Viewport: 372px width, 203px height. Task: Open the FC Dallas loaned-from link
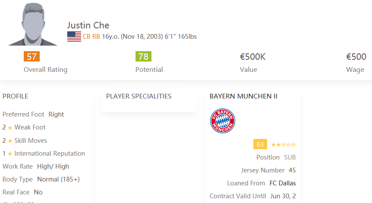283,183
